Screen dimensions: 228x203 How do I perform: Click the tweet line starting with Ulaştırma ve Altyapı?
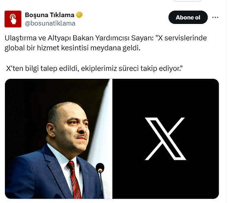coord(106,38)
